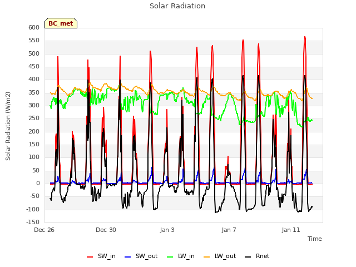The width and height of the screenshot is (356, 267).
Task: Toggle LW_out series via legend label
Action: click(225, 256)
